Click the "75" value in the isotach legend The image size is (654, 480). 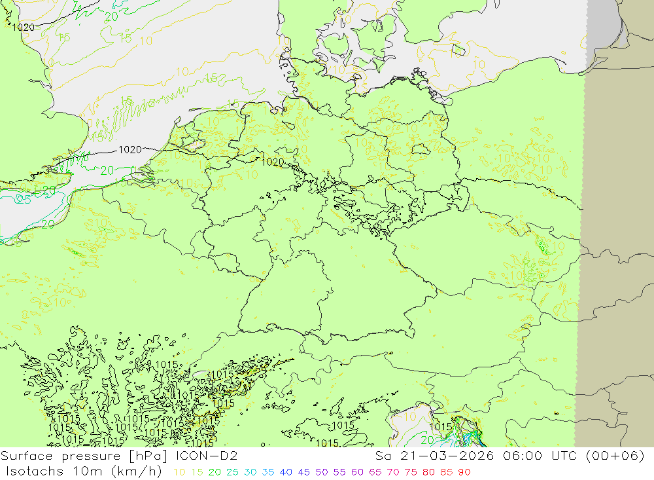tap(411, 472)
